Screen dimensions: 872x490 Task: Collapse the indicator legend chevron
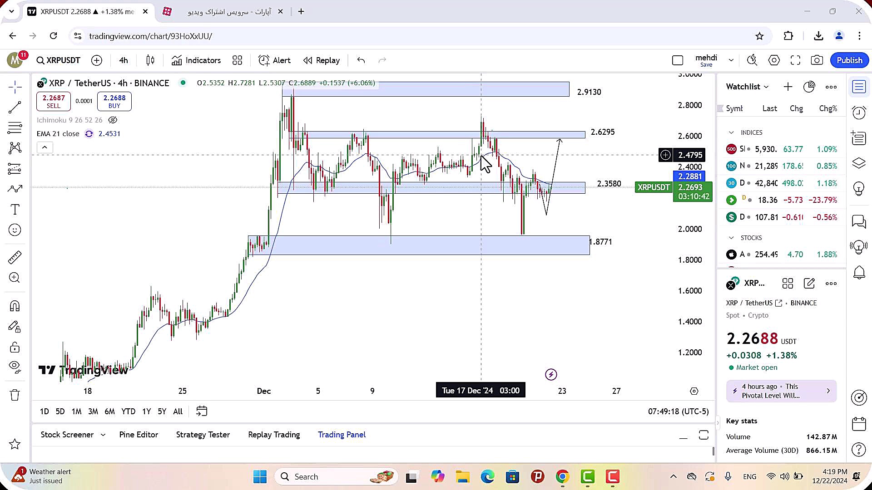(45, 147)
